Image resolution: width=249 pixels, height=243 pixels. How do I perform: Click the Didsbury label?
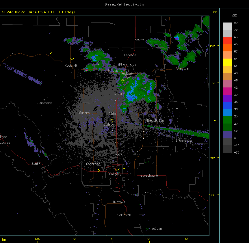coord(111,124)
